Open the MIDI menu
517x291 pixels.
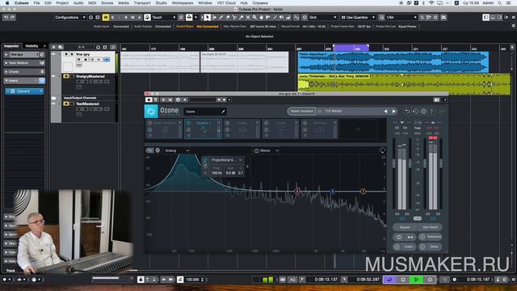click(x=92, y=2)
